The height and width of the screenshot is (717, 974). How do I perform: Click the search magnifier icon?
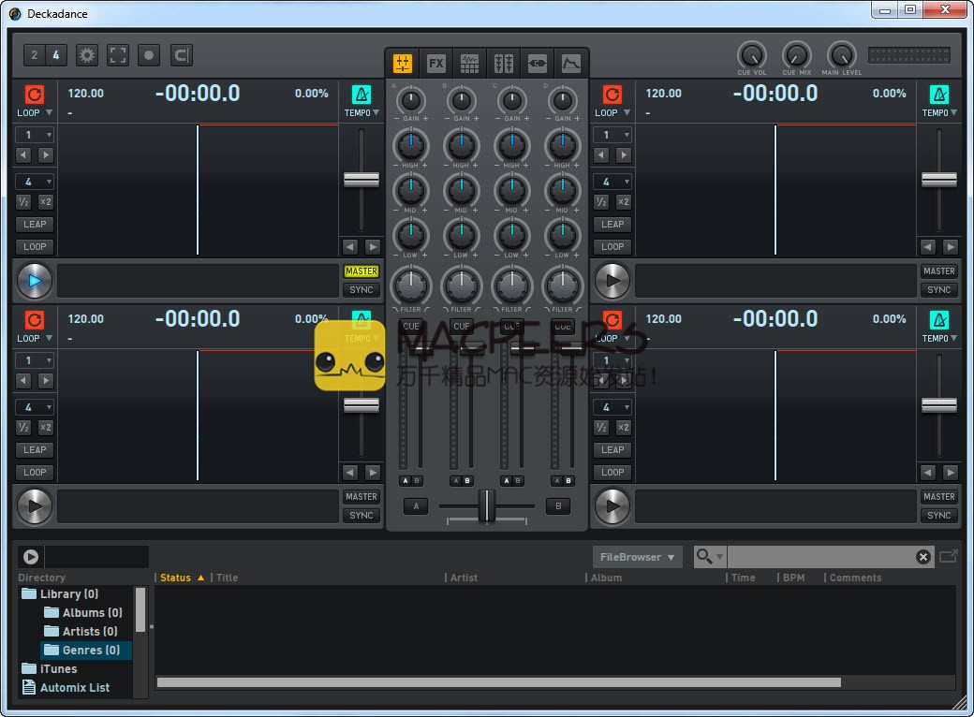[704, 557]
